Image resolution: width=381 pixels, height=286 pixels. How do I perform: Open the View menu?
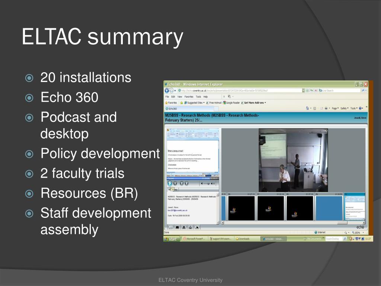pos(180,96)
